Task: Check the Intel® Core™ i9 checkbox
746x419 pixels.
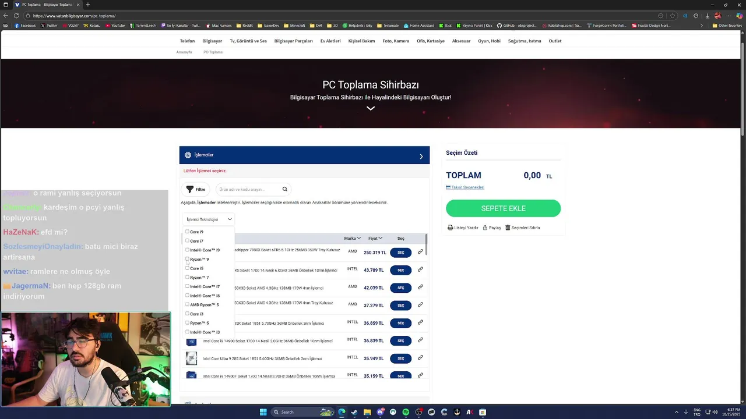Action: 187,250
